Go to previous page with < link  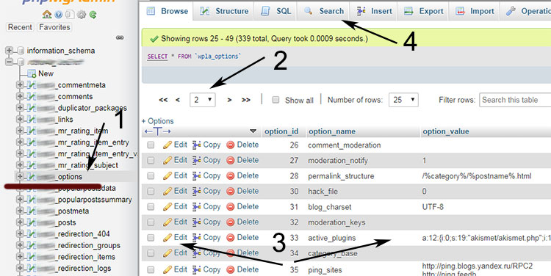click(x=178, y=100)
